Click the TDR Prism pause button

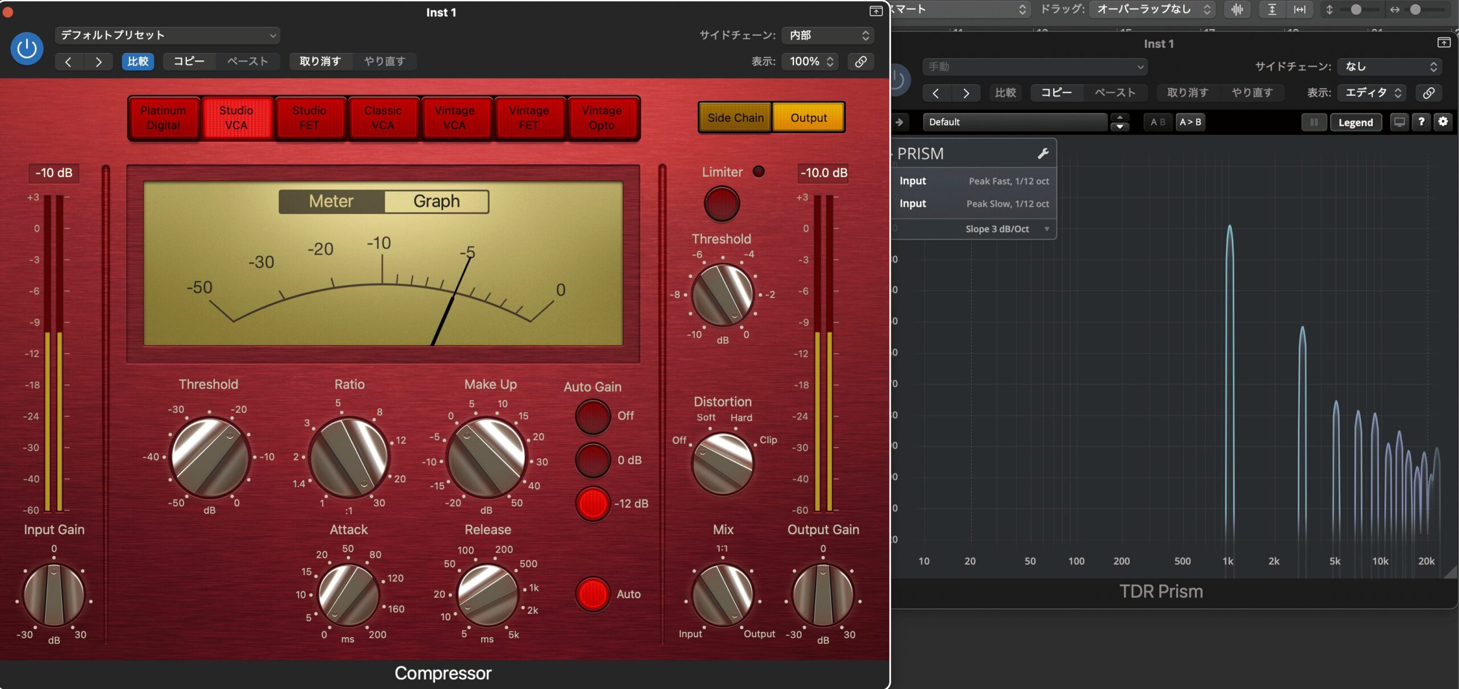[x=1314, y=122]
